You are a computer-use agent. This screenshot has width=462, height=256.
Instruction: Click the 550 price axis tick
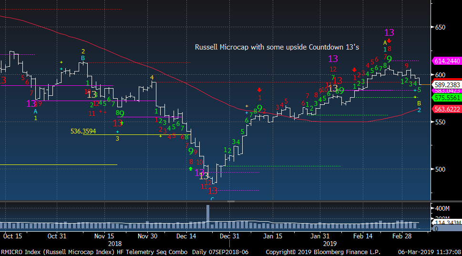click(440, 122)
